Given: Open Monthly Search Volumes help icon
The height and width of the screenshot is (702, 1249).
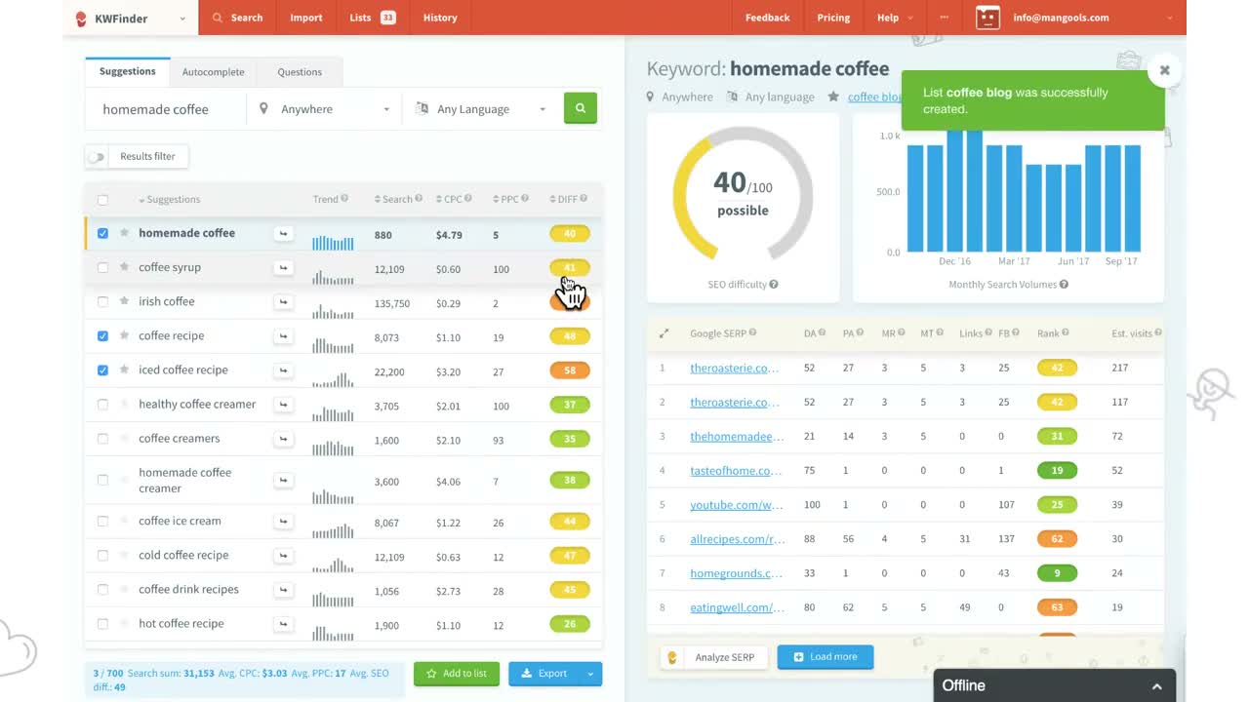Looking at the screenshot, I should tap(1064, 285).
